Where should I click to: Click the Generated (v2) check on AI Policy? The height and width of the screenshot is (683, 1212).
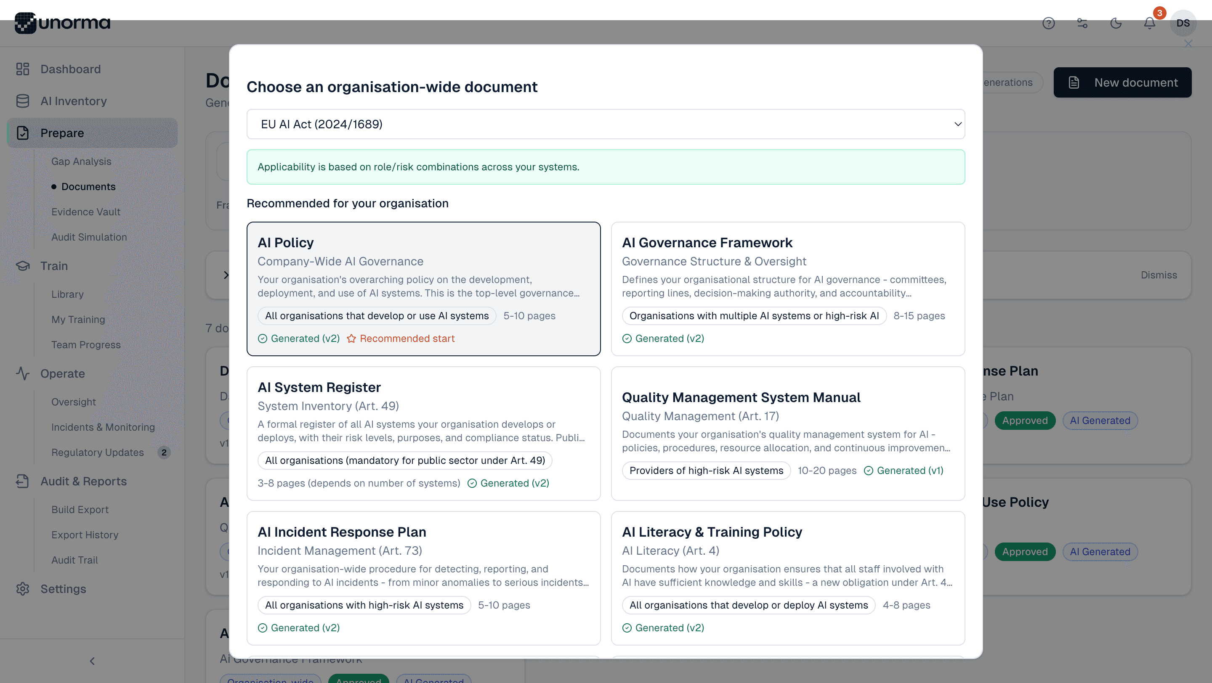tap(263, 339)
